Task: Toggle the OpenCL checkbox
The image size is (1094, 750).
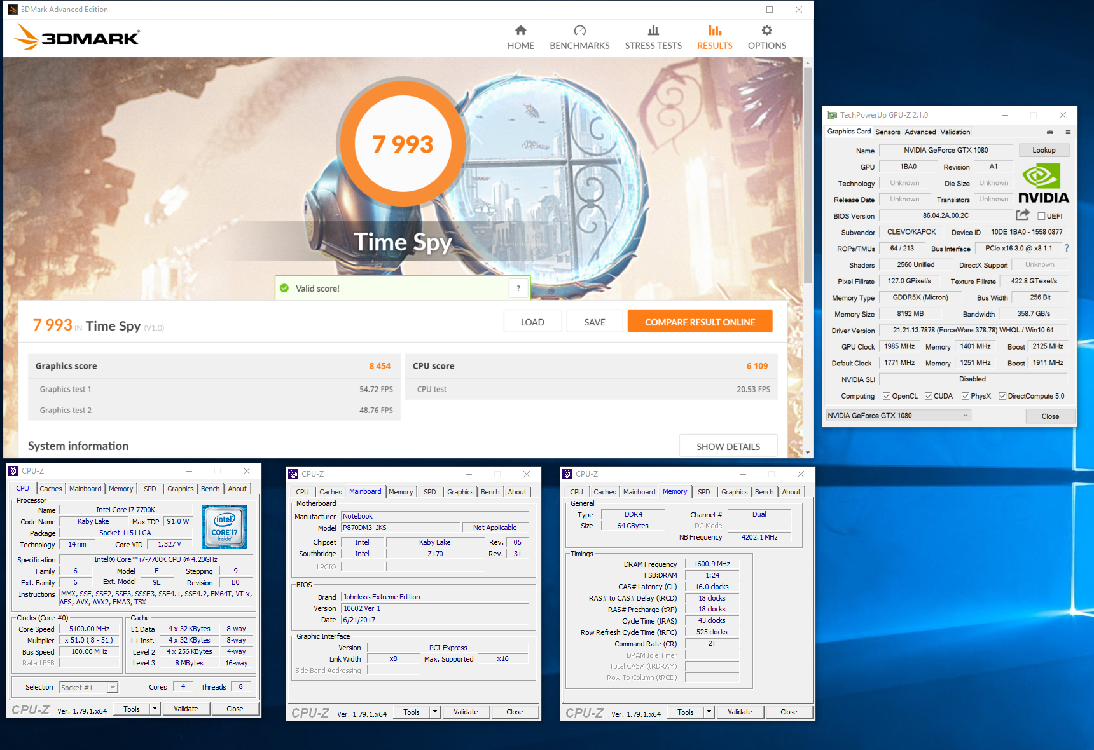Action: (x=886, y=396)
